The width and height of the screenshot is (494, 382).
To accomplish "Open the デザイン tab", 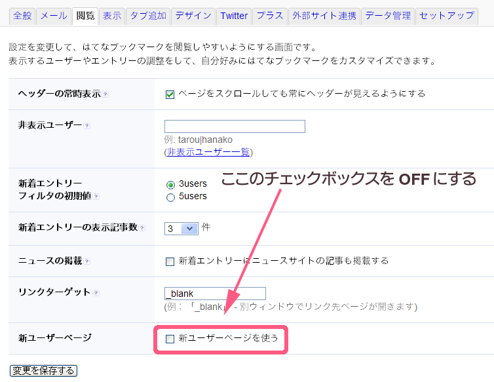I will point(193,16).
